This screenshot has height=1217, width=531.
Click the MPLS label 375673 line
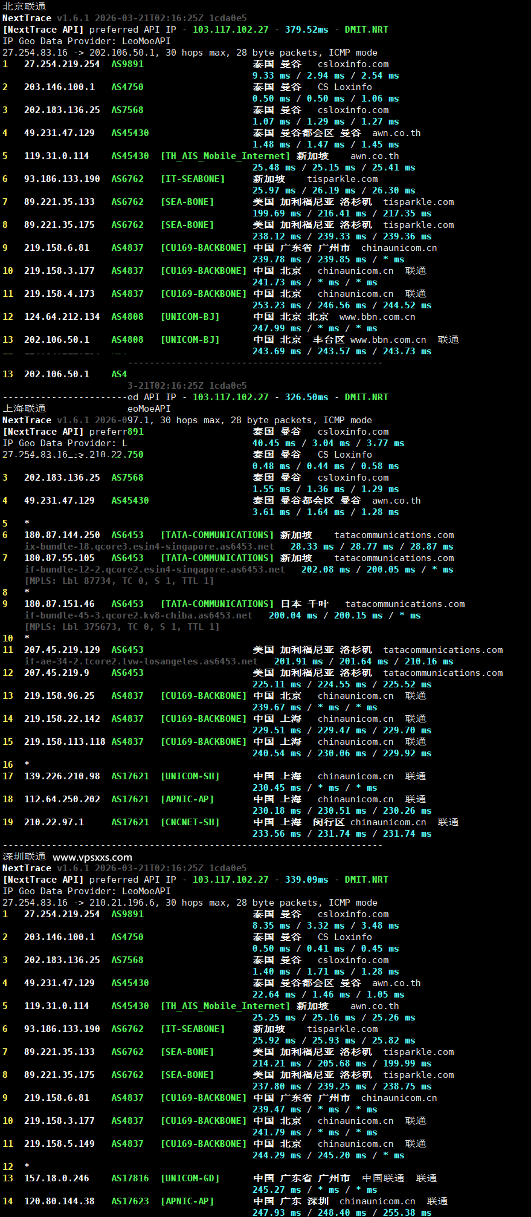(121, 627)
